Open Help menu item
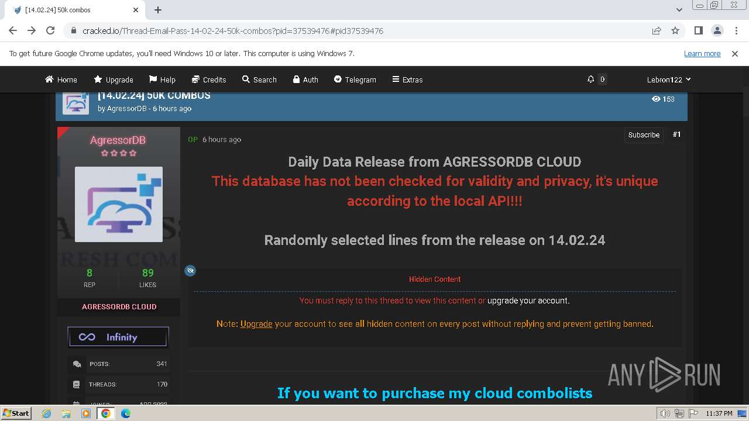 pyautogui.click(x=163, y=80)
